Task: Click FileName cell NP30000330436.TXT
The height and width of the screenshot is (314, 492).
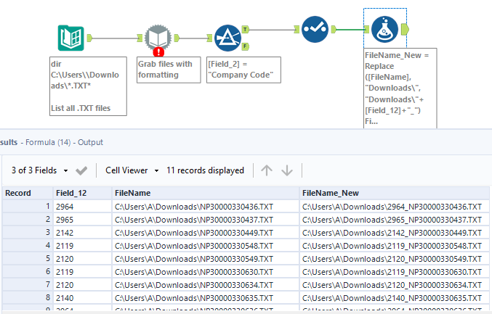Action: point(205,207)
